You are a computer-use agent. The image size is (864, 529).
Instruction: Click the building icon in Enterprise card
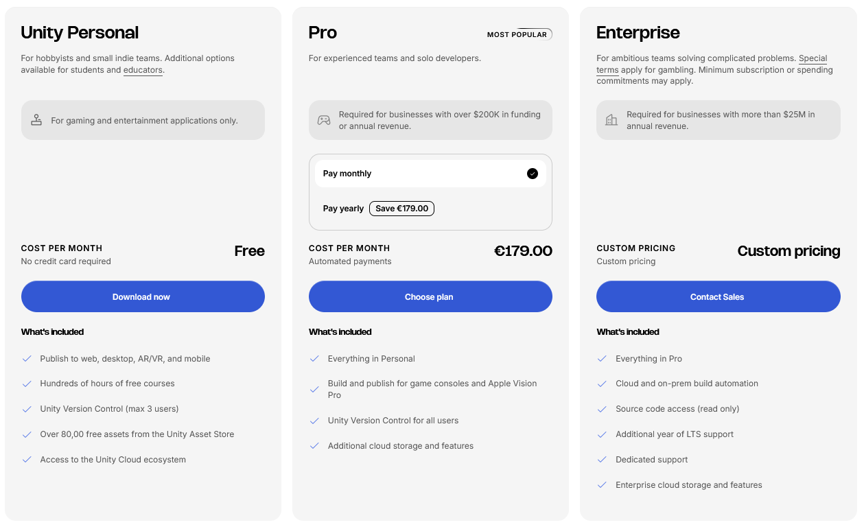click(611, 120)
